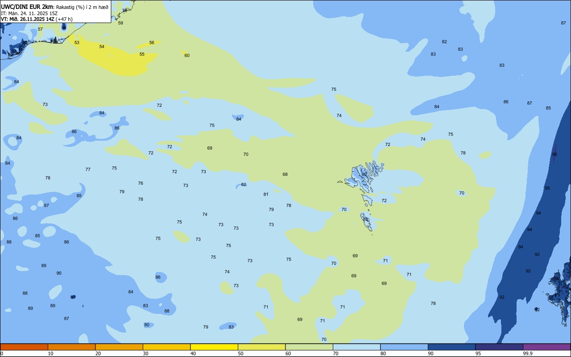The image size is (571, 357).
Task: Click the humidity value 53 on the map
Action: point(77,43)
